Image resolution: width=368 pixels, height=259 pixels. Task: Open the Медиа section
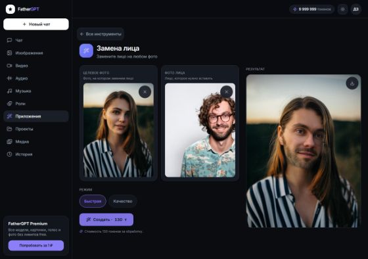[x=36, y=141]
